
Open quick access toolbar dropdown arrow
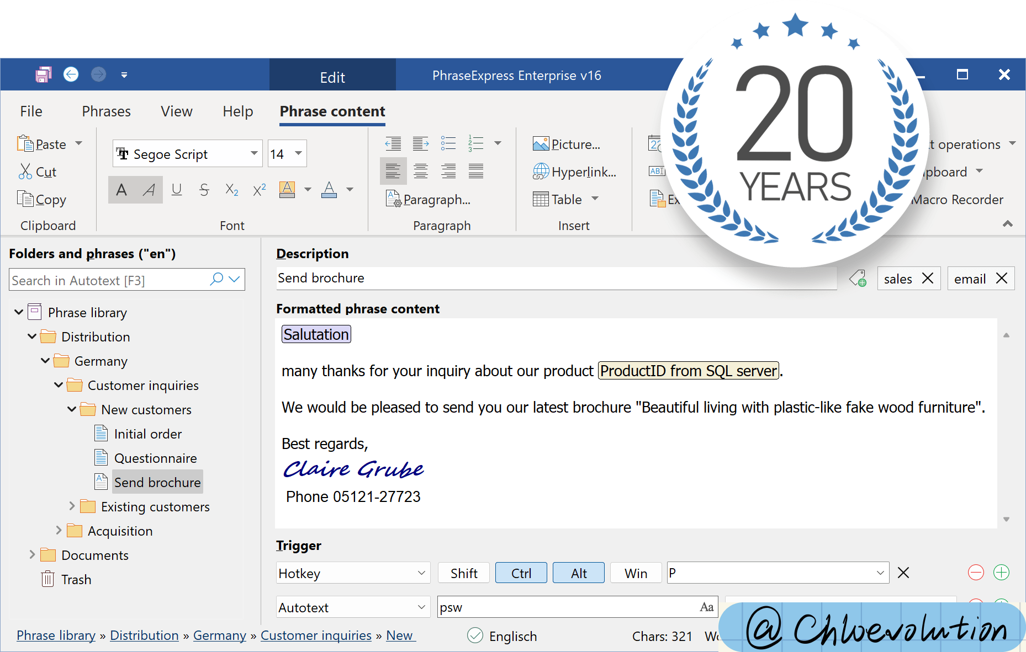124,75
